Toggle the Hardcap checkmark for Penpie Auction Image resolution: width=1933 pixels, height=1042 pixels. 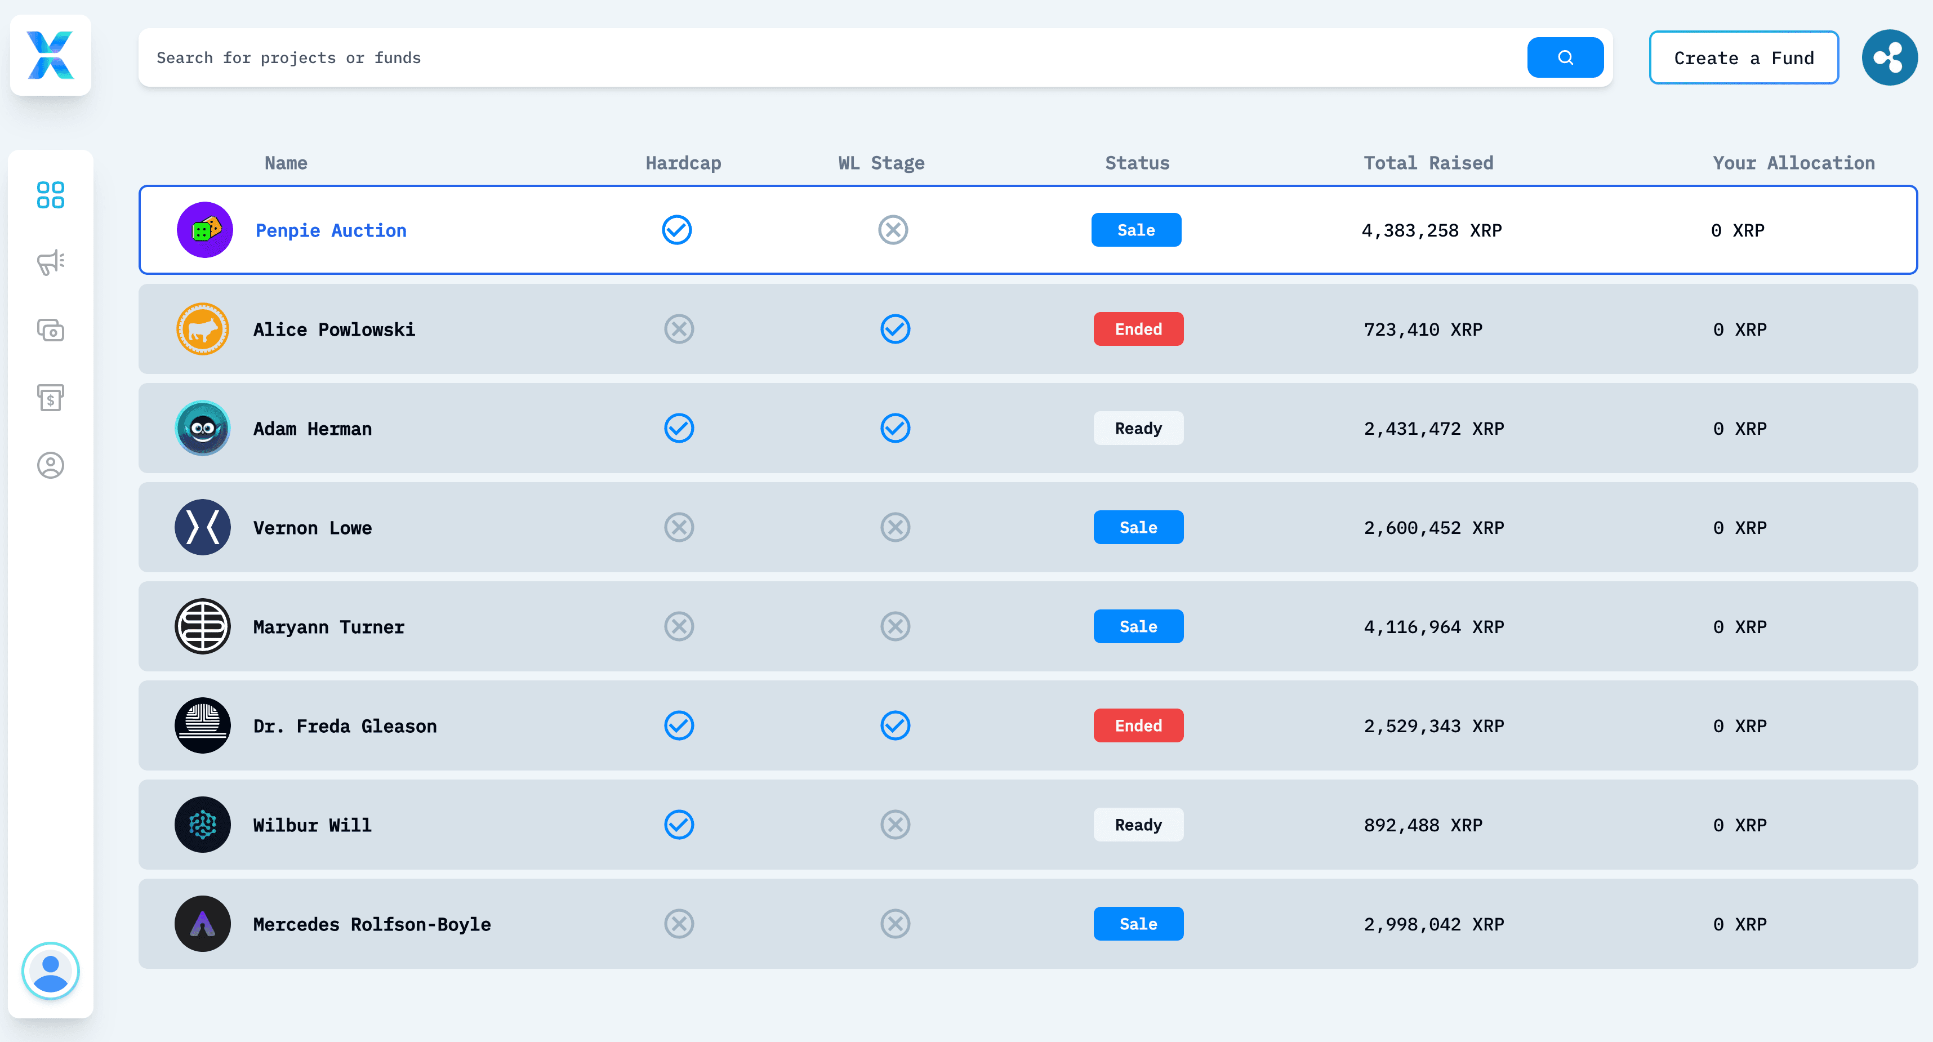(x=677, y=230)
